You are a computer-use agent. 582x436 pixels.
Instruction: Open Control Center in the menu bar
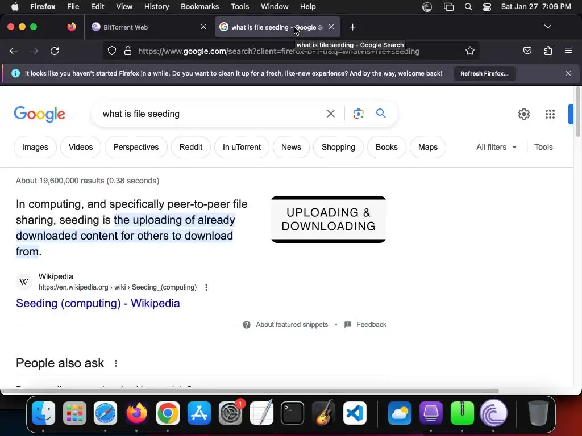487,7
